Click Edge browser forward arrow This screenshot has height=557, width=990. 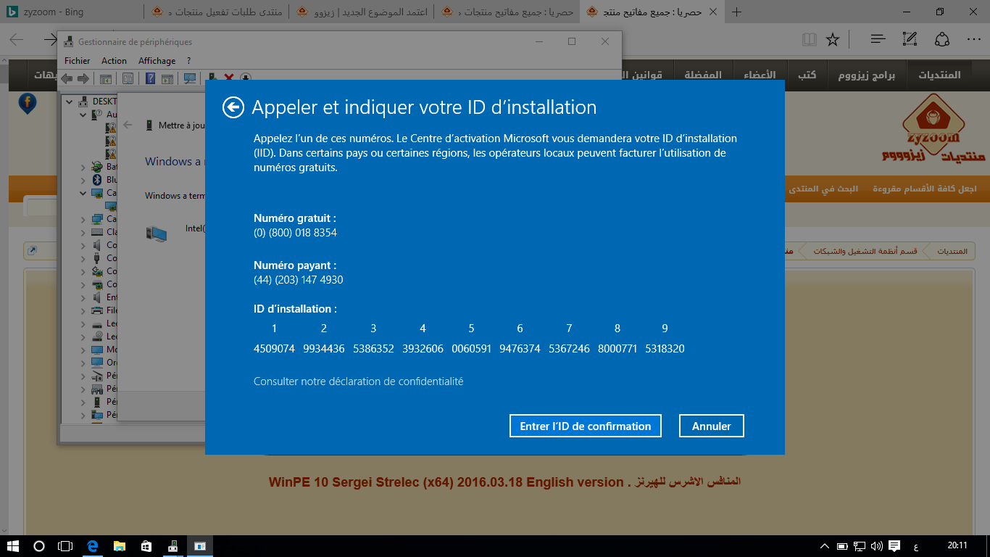(x=49, y=39)
